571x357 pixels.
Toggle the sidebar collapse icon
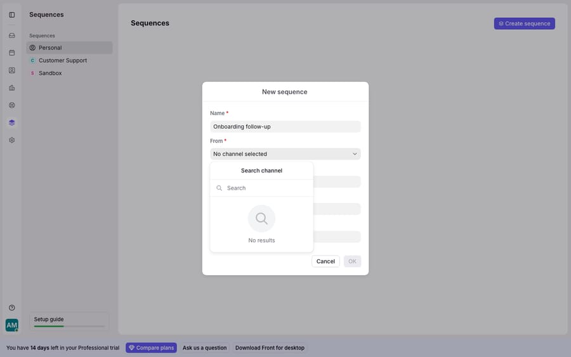click(12, 15)
